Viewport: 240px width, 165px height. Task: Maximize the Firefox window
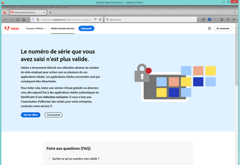(x=228, y=2)
